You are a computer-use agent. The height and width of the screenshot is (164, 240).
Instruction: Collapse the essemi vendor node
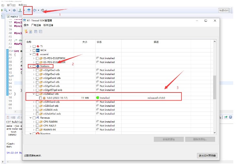30,54
